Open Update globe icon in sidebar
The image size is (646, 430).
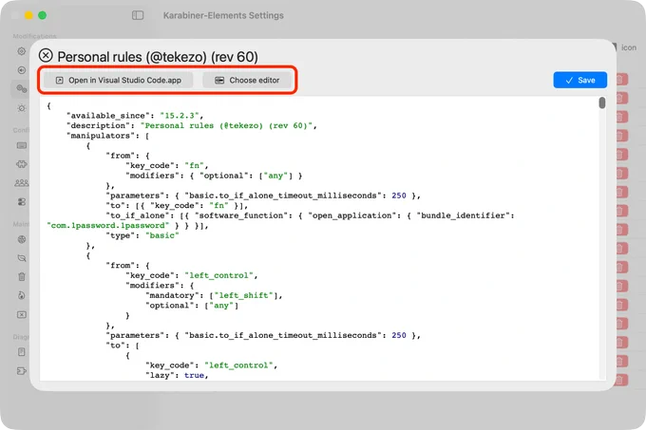(x=22, y=239)
